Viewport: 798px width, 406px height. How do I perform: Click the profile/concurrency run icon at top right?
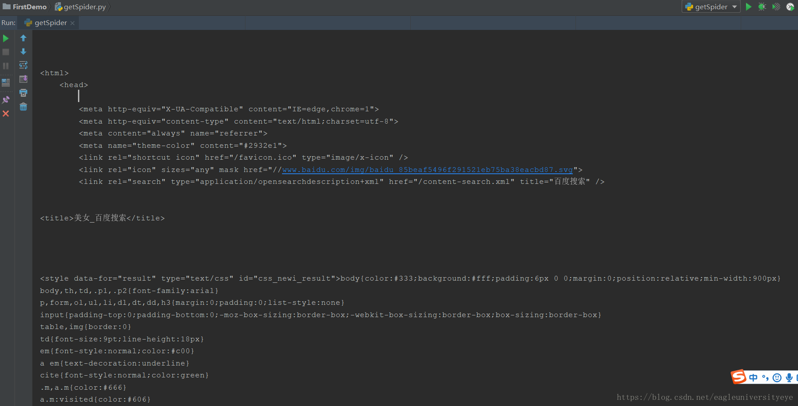coord(790,7)
